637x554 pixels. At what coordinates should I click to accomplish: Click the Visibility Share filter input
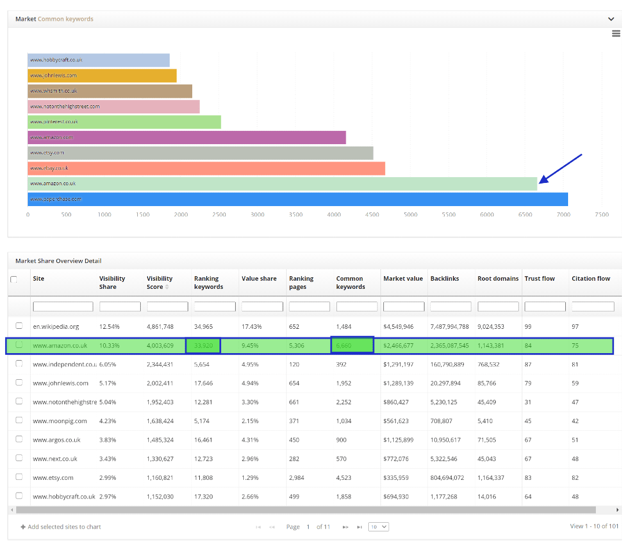coord(120,307)
